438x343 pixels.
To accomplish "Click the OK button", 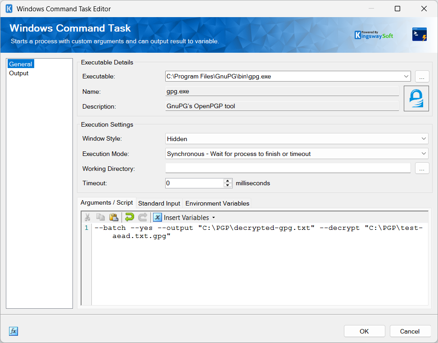I will pos(364,331).
